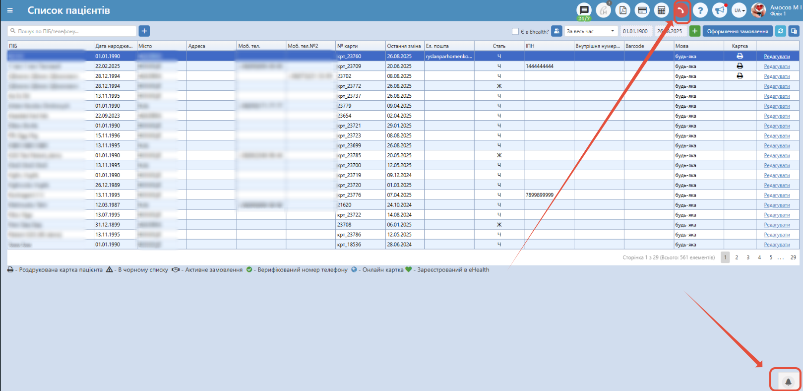Sort by 'Ел. пошта' column header

point(449,46)
